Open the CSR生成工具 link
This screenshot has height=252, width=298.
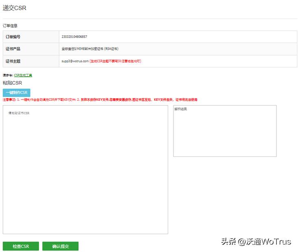(23, 75)
